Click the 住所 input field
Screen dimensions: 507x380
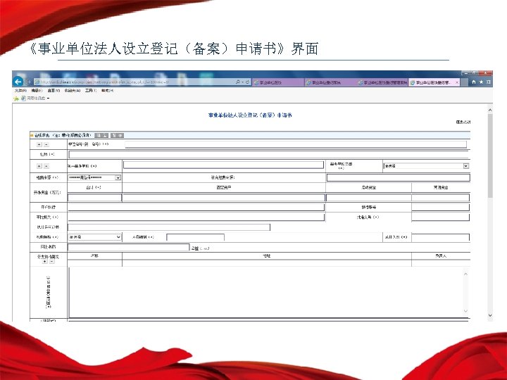click(269, 154)
